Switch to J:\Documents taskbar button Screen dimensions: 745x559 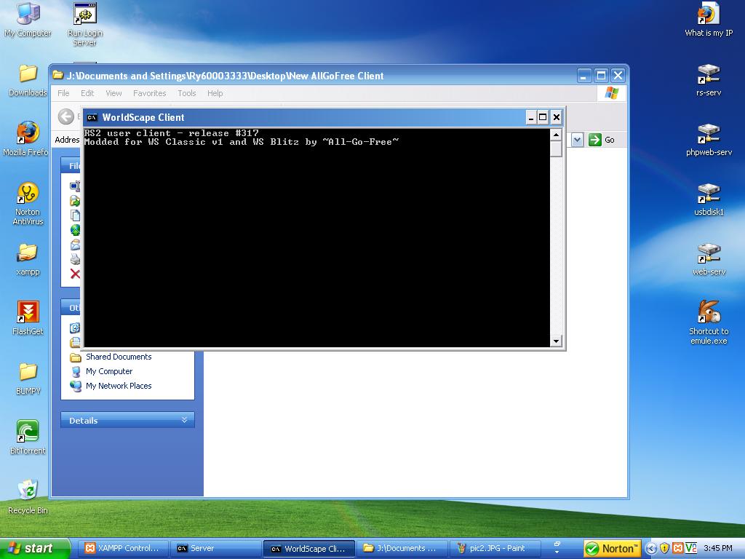(x=402, y=548)
